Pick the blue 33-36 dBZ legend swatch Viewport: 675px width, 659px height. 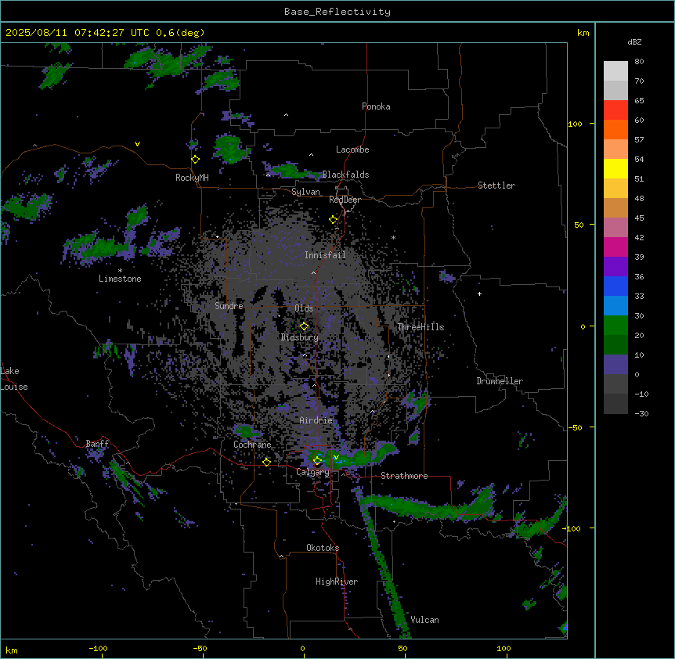click(615, 286)
